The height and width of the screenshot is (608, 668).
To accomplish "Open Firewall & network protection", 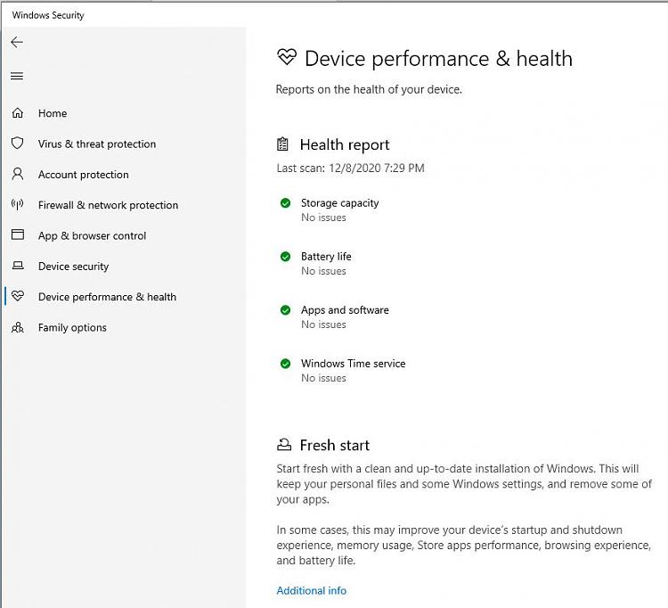I will [x=108, y=205].
